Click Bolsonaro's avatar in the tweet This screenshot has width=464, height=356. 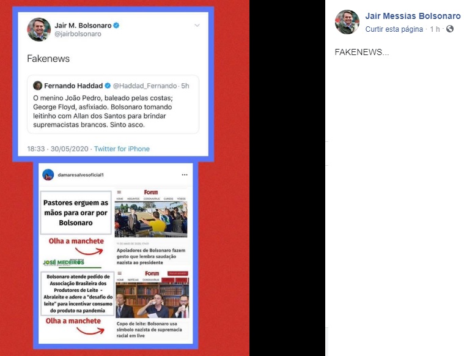(x=39, y=29)
